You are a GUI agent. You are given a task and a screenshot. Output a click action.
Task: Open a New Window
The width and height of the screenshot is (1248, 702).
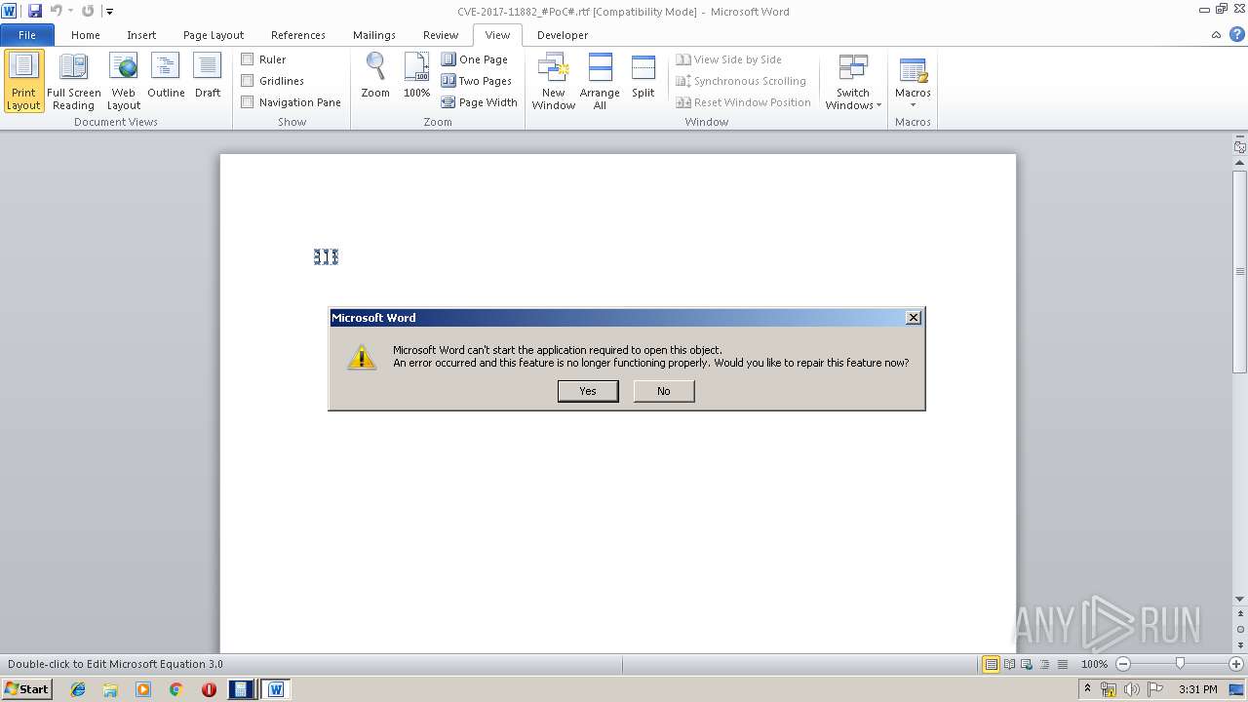click(553, 82)
